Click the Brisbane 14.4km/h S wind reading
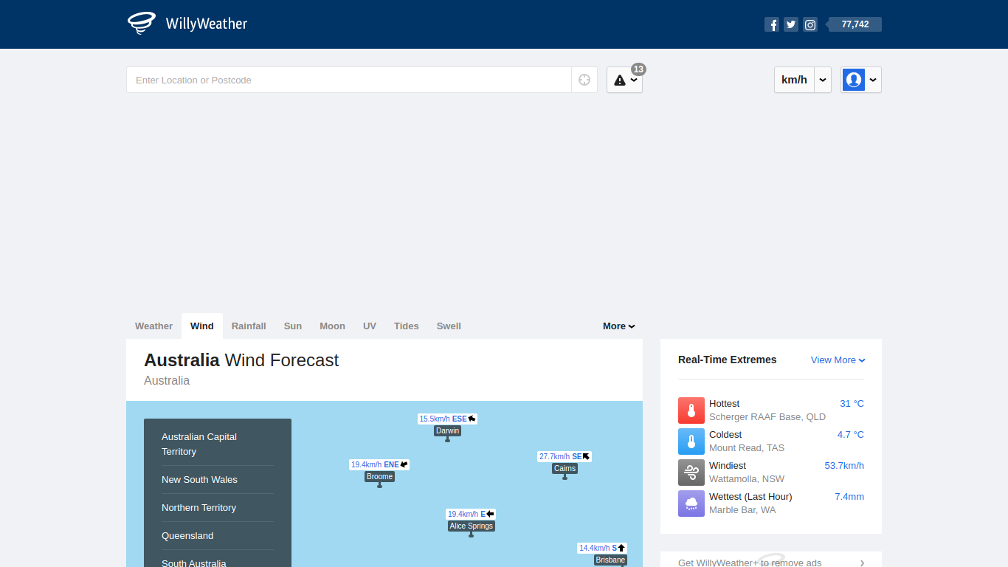Screen dimensions: 1008x567 click(x=602, y=548)
